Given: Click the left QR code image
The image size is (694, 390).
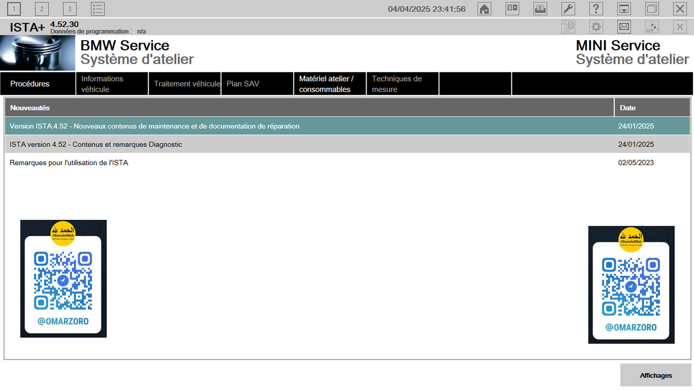Looking at the screenshot, I should pyautogui.click(x=63, y=278).
